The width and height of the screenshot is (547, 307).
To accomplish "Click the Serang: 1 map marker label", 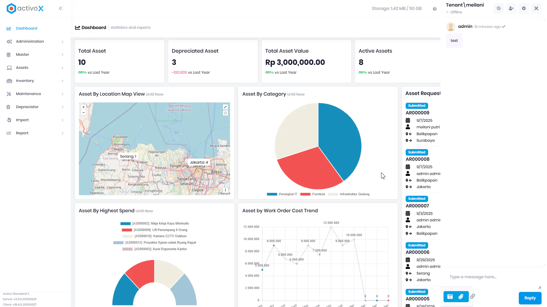I will [x=128, y=156].
